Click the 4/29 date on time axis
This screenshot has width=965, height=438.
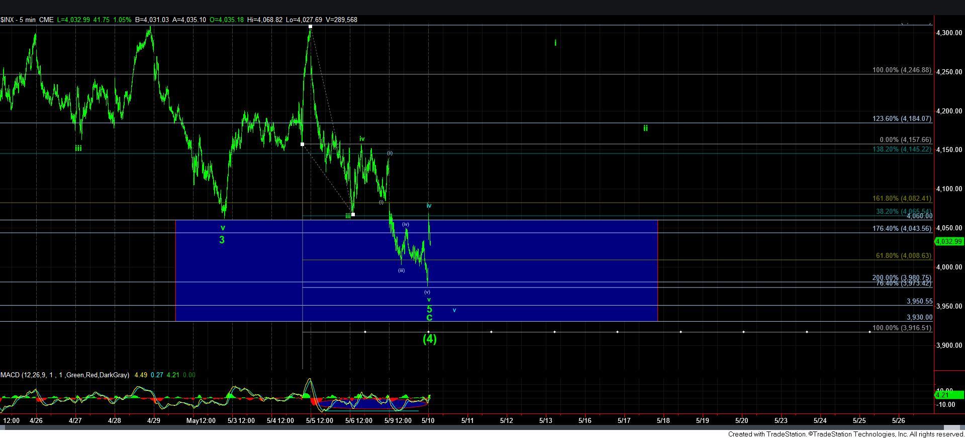pos(154,421)
